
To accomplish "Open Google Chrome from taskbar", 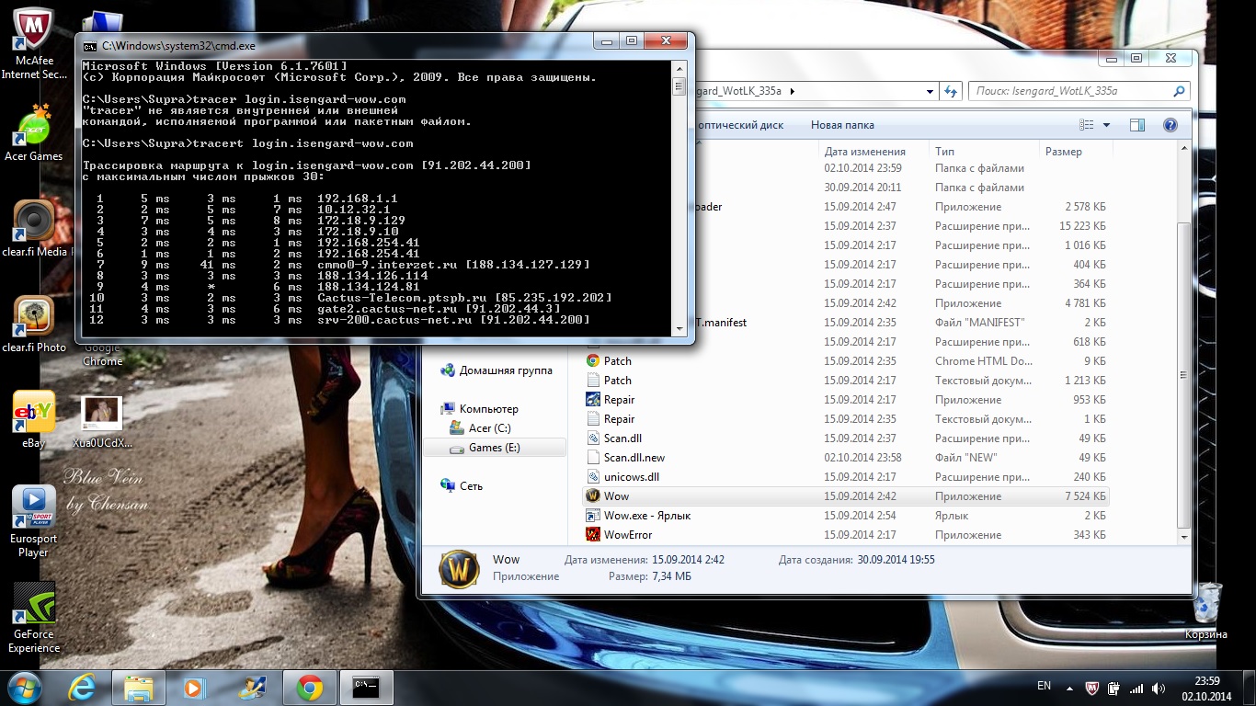I will point(309,688).
